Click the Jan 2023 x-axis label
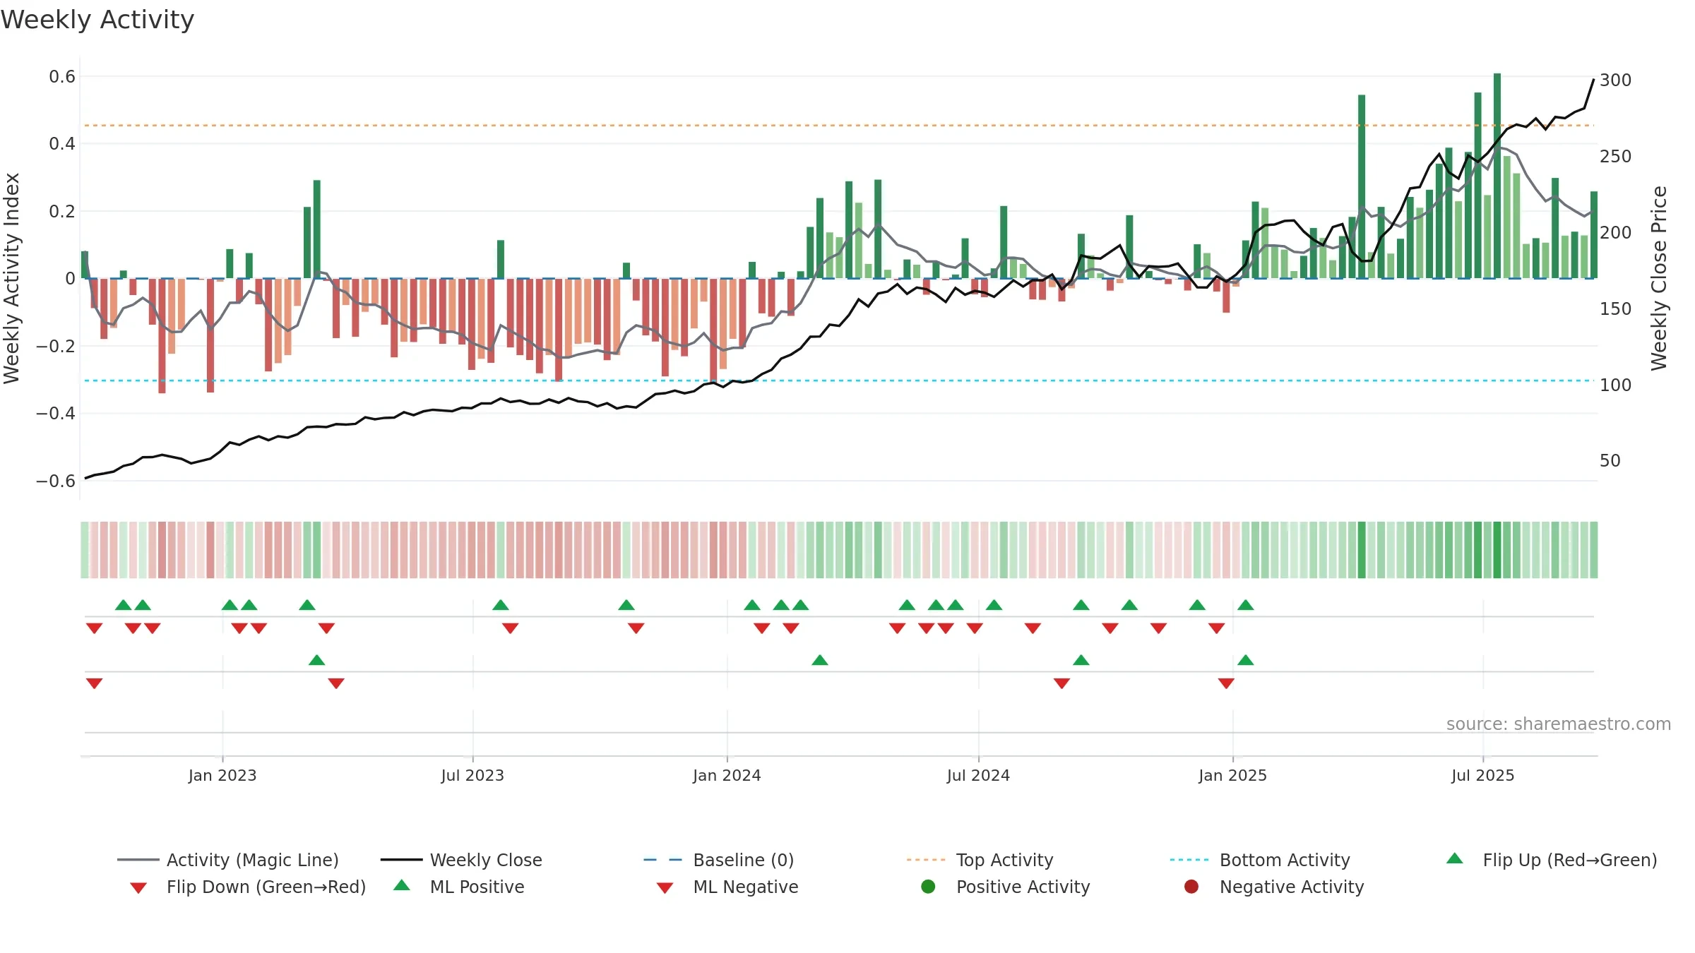1695x953 pixels. coord(222,776)
